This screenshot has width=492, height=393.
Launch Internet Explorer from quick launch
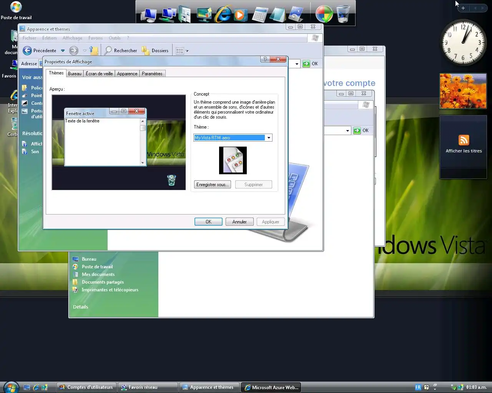36,388
